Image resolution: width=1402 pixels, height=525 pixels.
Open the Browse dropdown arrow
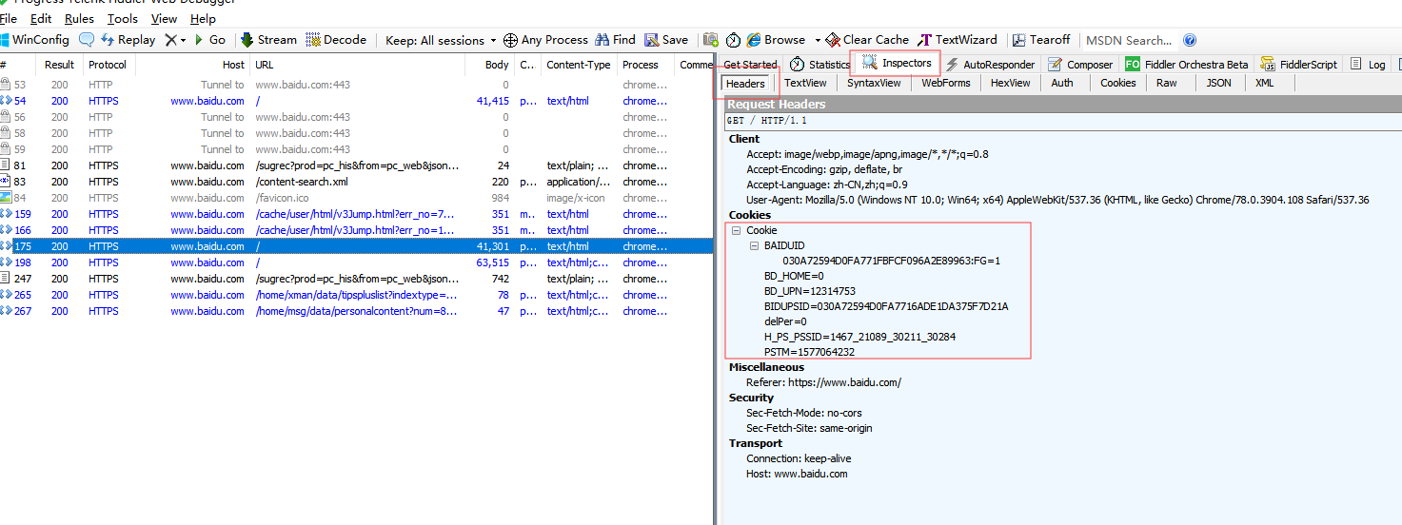coord(818,40)
